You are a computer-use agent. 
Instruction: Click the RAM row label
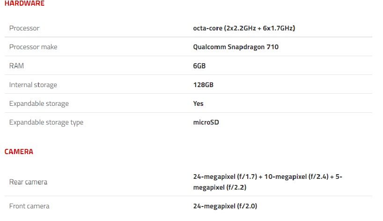[x=16, y=66]
